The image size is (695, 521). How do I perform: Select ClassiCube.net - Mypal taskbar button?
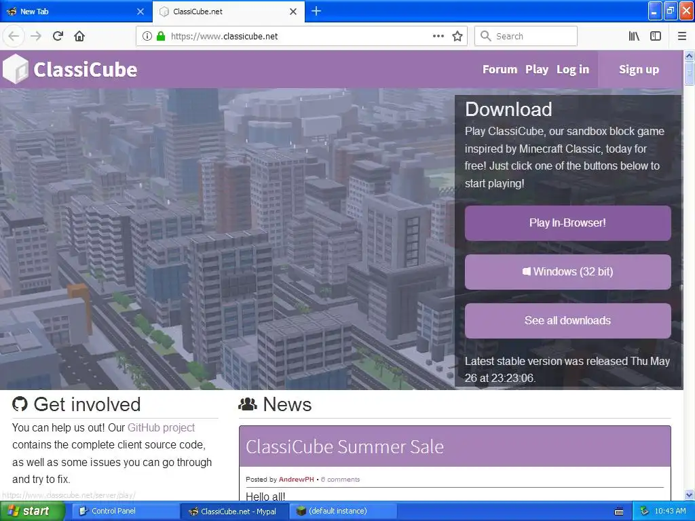pyautogui.click(x=233, y=512)
